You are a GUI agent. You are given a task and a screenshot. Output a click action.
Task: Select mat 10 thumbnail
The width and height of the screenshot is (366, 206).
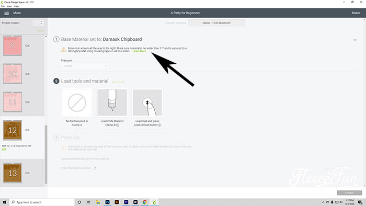pyautogui.click(x=13, y=74)
